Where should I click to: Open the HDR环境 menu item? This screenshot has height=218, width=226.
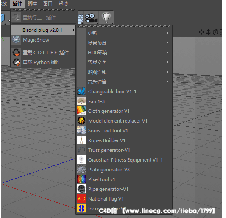[x=125, y=53]
